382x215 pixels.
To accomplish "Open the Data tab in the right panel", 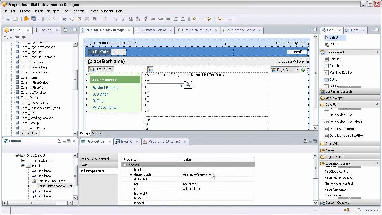I will pos(355,30).
